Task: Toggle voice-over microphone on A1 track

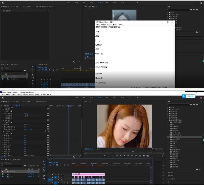Action: 67,183
